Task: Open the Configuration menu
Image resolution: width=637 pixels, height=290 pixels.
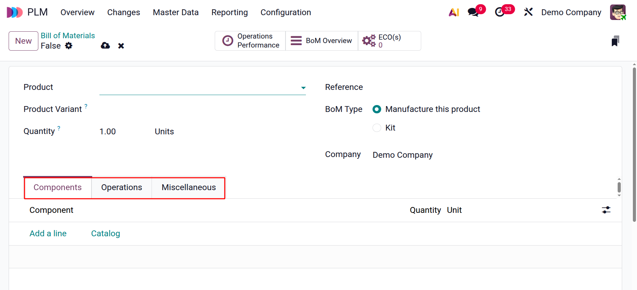Action: 286,12
